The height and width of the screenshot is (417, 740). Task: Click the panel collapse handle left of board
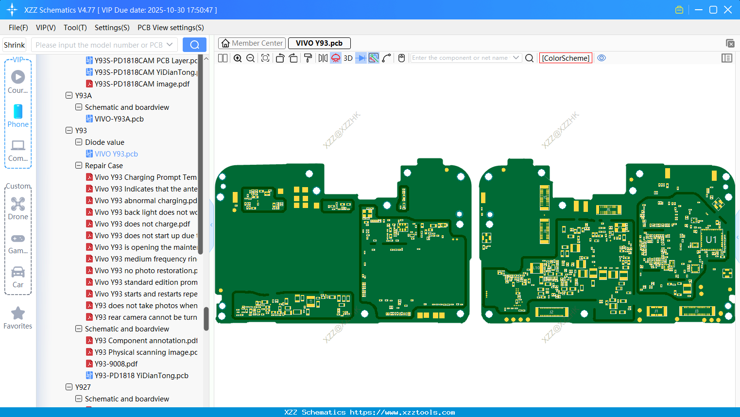point(211,225)
